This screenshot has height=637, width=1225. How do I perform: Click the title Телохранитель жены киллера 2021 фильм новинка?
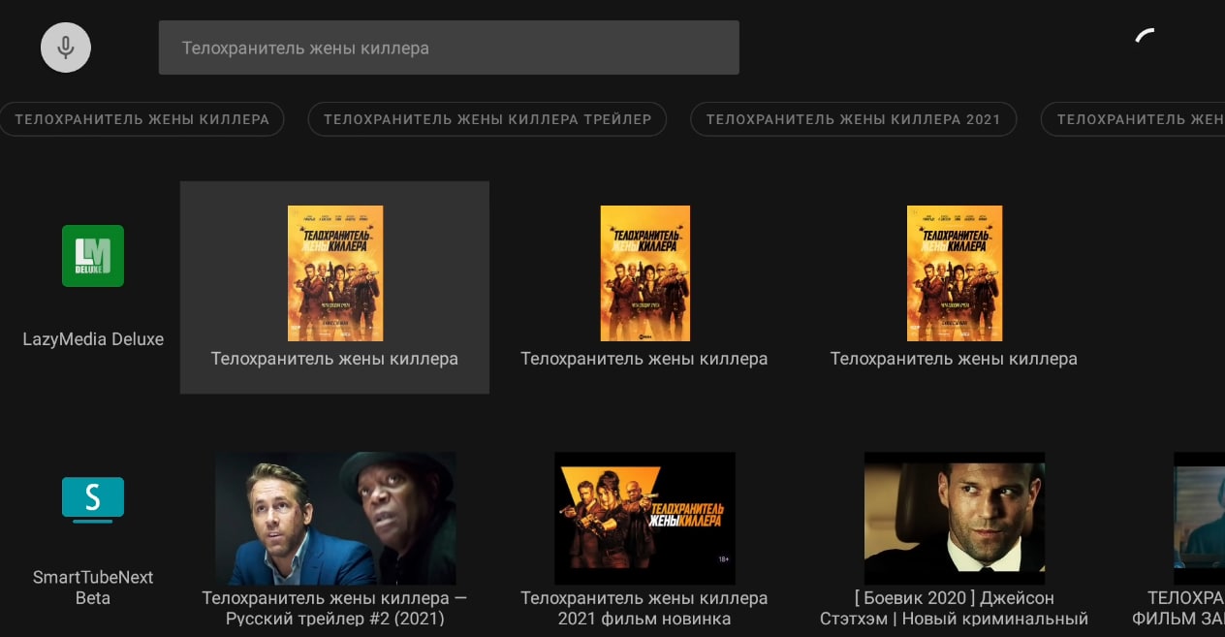click(x=644, y=608)
